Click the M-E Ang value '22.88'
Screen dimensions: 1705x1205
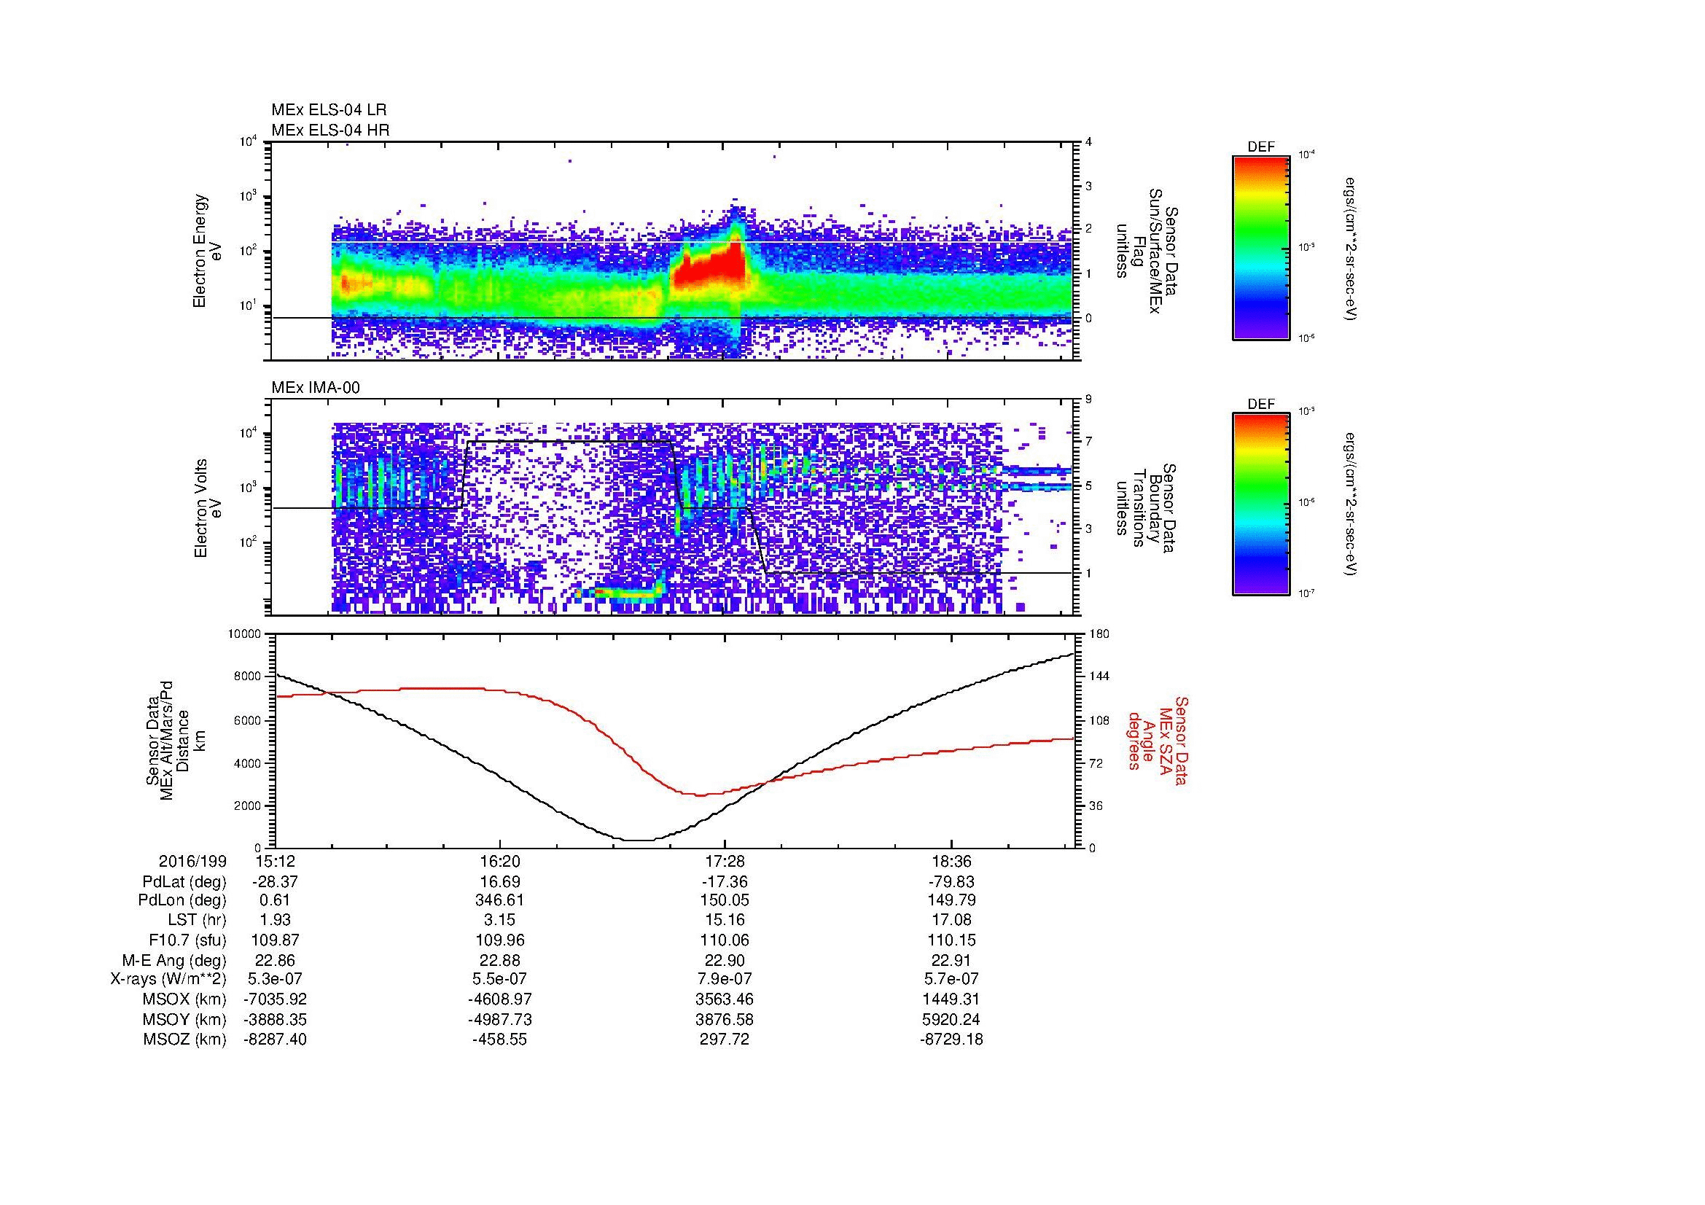(x=500, y=960)
